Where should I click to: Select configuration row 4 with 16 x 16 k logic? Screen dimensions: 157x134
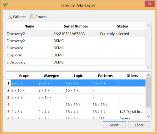78,104
